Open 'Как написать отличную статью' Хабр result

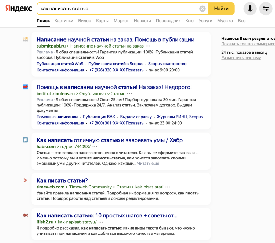tap(110, 140)
